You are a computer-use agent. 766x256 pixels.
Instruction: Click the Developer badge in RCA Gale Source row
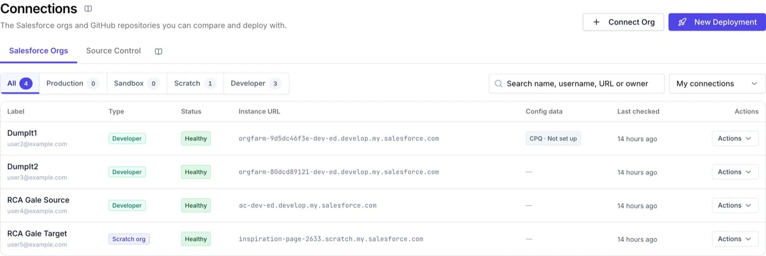click(x=127, y=205)
